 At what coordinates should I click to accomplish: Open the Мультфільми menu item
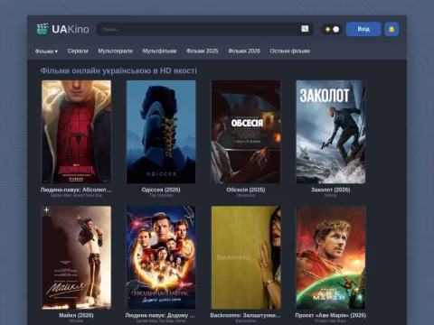pyautogui.click(x=159, y=51)
